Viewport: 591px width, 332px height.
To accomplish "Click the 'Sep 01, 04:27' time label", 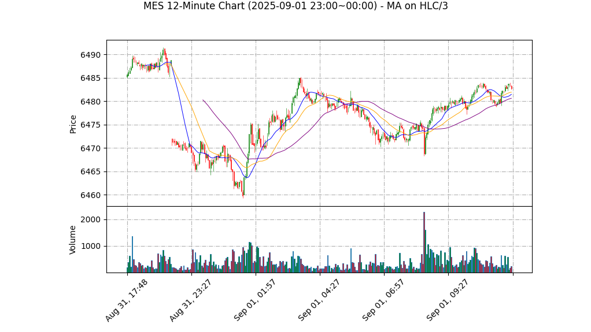I will tap(319, 300).
